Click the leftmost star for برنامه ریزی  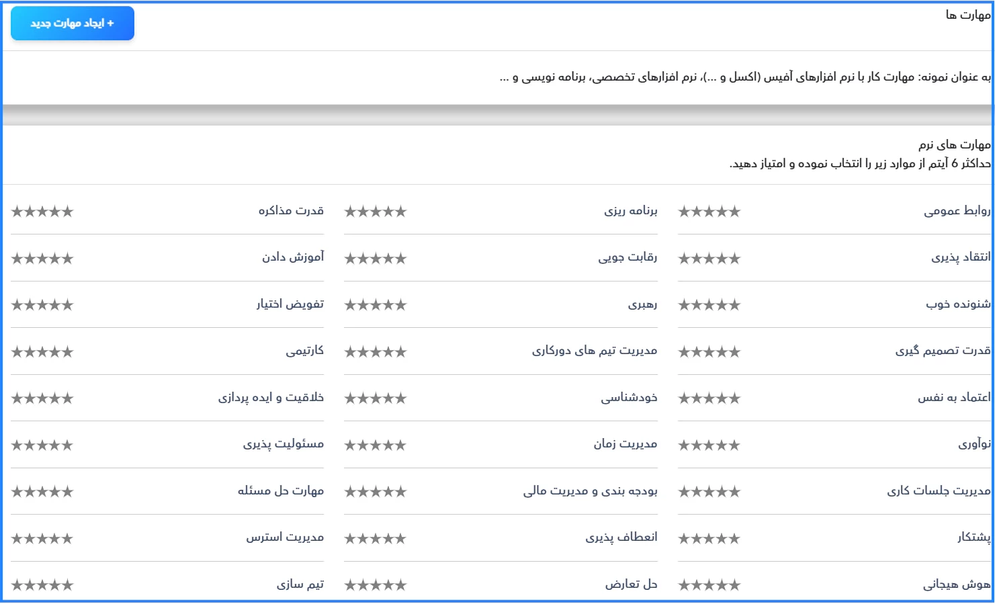(350, 212)
